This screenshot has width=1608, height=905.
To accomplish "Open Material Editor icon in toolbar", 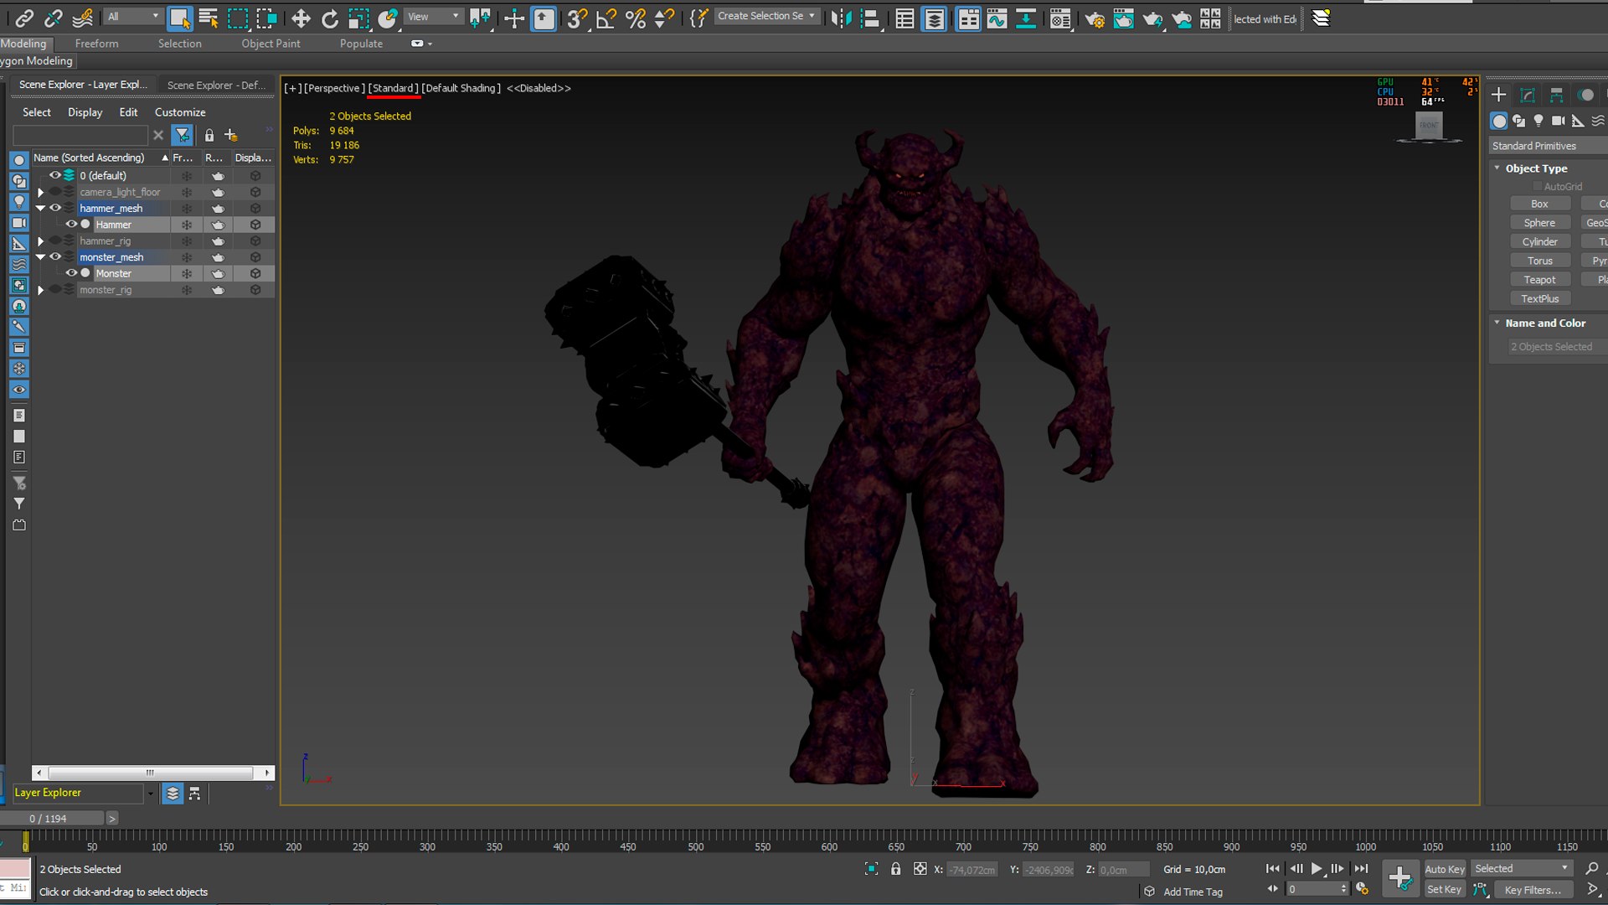I will click(1060, 18).
